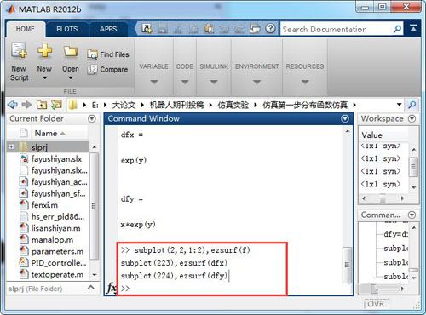The image size is (426, 315).
Task: Select manalop.m in Current Folder
Action: tap(52, 240)
